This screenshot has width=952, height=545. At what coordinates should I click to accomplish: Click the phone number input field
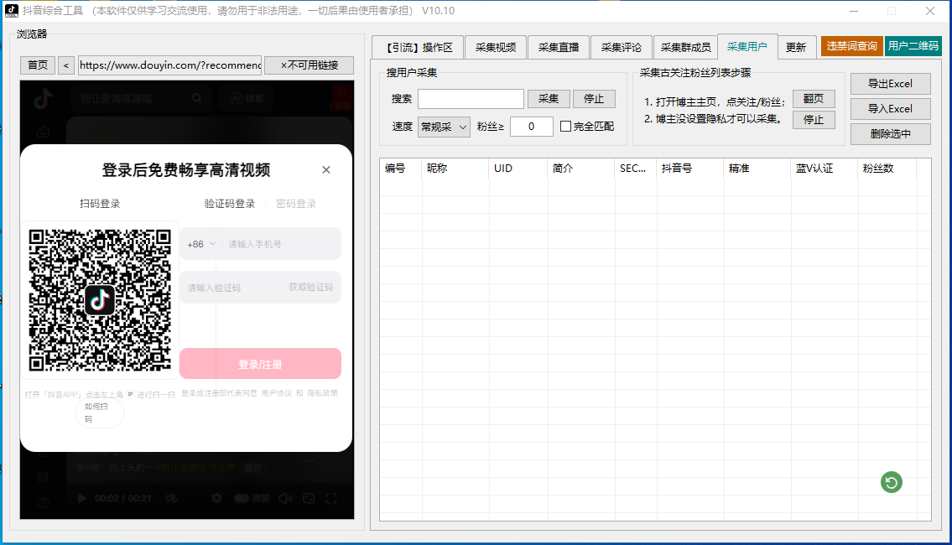[x=277, y=243]
